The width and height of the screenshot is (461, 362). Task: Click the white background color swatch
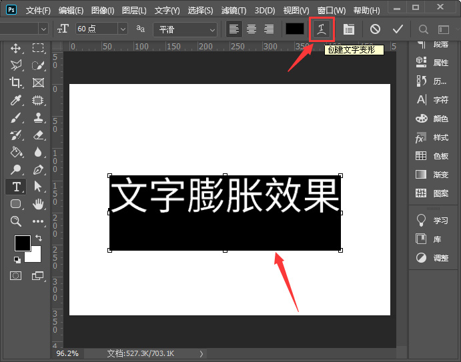(x=35, y=256)
